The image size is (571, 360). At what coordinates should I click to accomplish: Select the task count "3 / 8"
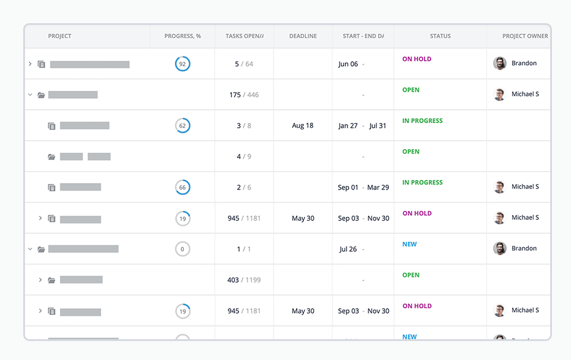[x=244, y=126]
